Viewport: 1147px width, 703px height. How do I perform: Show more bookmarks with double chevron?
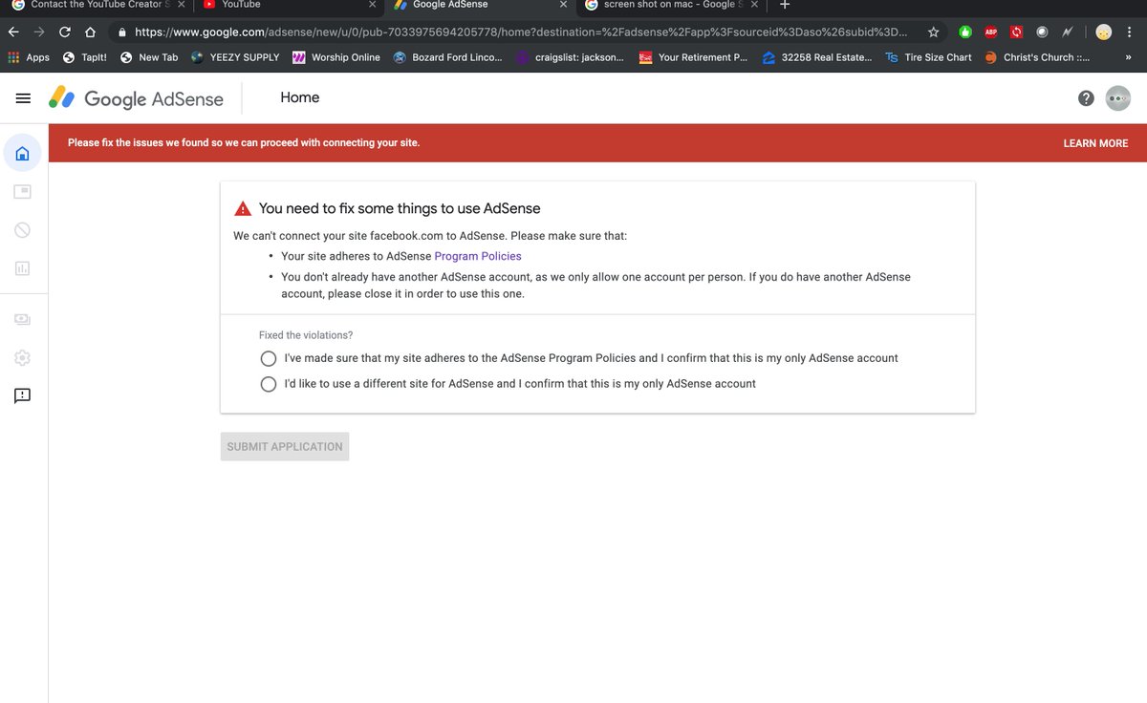point(1128,57)
